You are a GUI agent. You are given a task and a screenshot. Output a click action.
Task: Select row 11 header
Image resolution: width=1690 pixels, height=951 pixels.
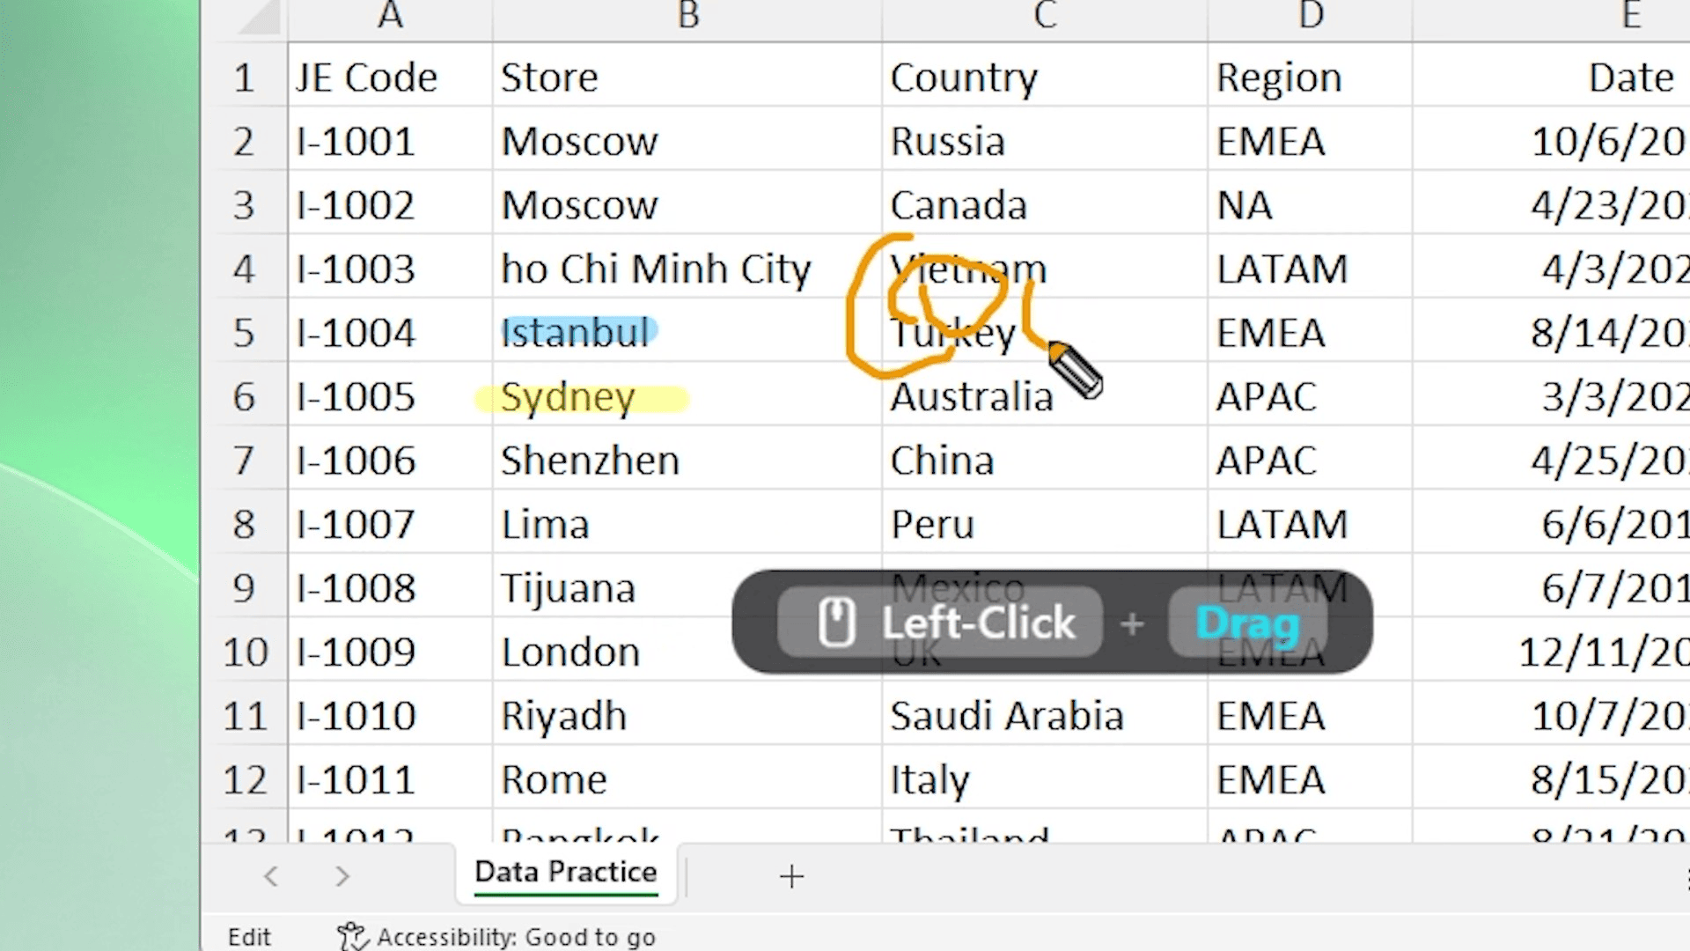(244, 716)
